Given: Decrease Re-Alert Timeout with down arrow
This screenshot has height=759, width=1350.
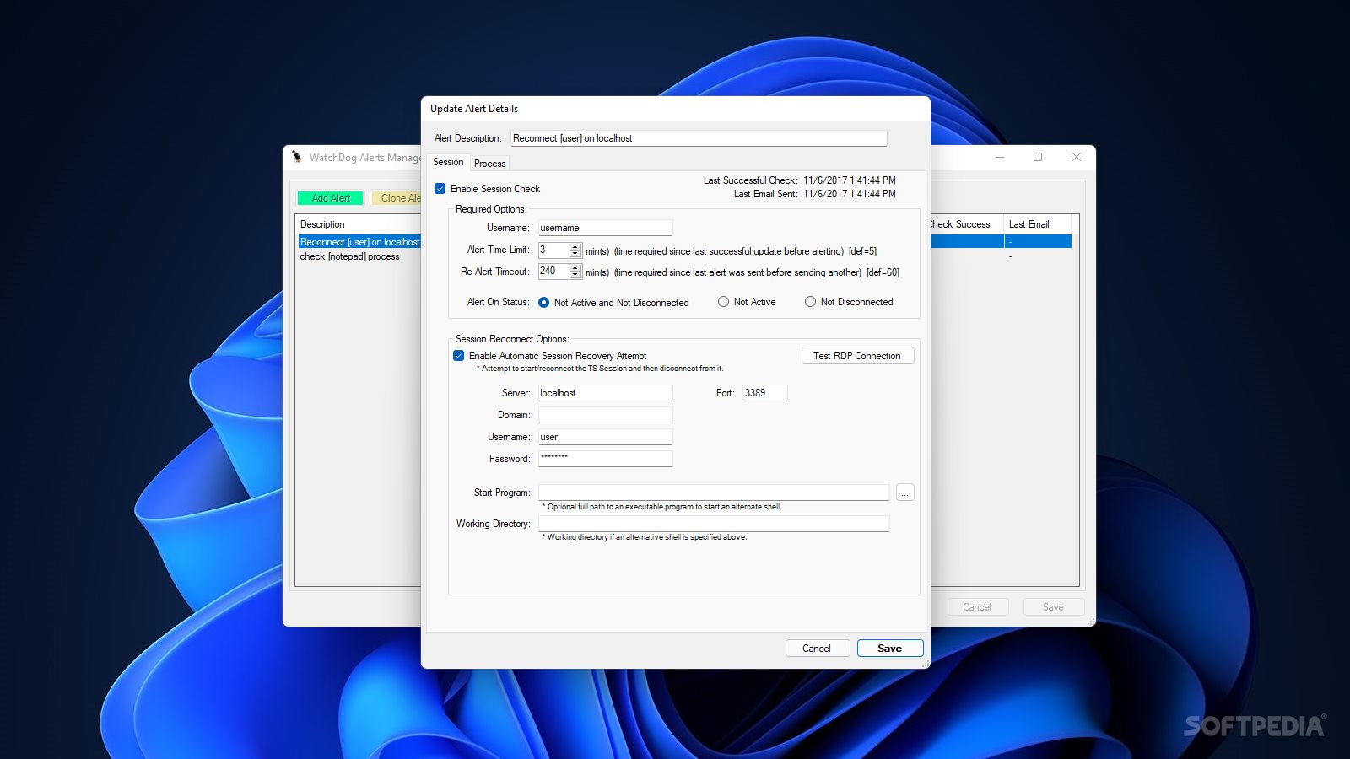Looking at the screenshot, I should pos(575,275).
